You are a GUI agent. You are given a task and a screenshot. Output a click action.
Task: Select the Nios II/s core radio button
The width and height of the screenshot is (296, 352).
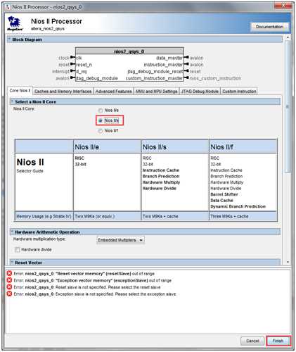click(101, 120)
